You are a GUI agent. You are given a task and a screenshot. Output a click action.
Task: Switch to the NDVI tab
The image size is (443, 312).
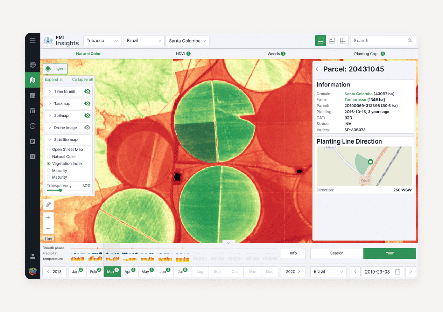coord(183,54)
